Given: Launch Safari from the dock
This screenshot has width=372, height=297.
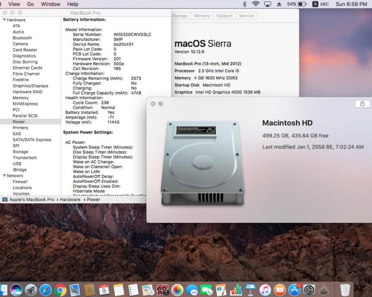Looking at the screenshot, I should click(46, 290).
